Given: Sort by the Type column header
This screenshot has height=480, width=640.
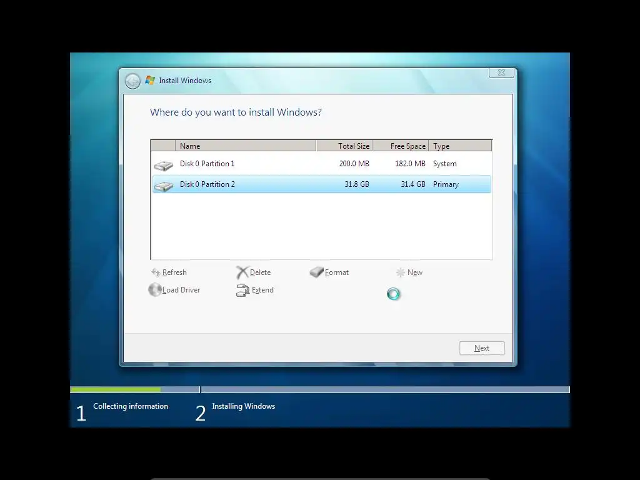Looking at the screenshot, I should (461, 146).
